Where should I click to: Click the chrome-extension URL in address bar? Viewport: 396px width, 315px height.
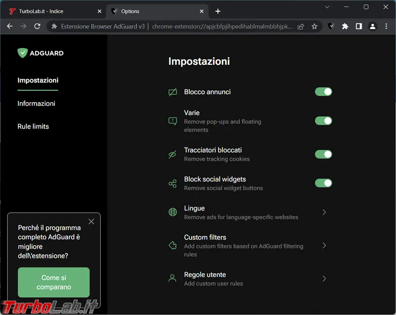click(x=222, y=27)
